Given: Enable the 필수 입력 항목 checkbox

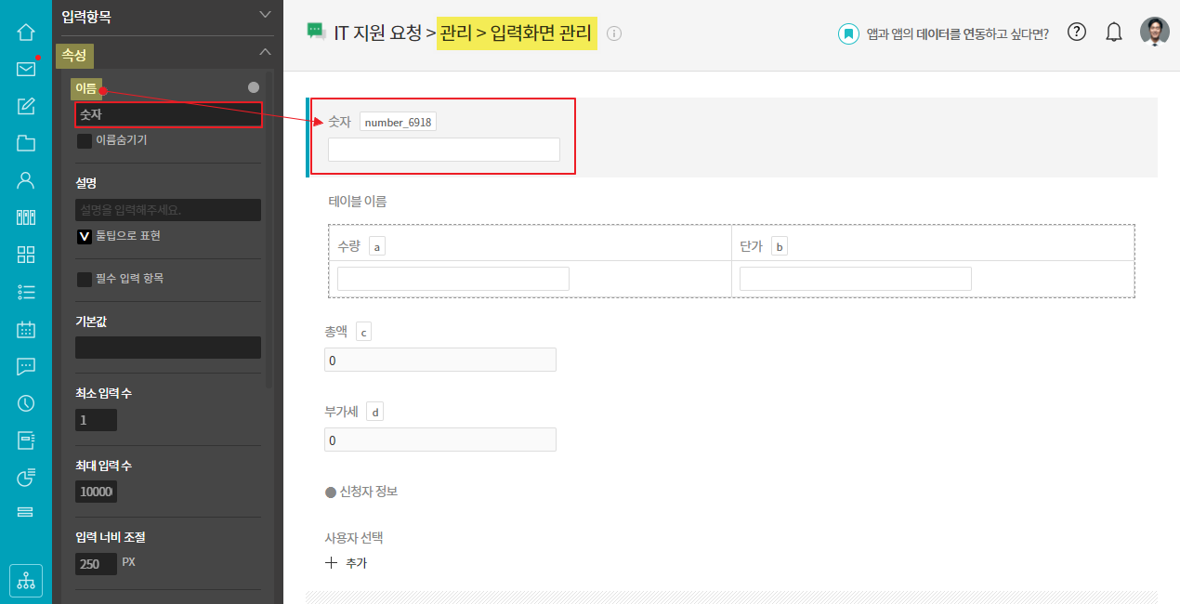Looking at the screenshot, I should (x=85, y=280).
